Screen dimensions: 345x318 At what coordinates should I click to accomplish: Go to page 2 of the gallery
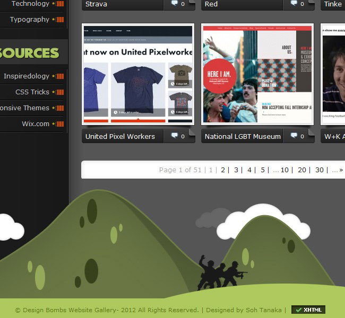coord(223,170)
